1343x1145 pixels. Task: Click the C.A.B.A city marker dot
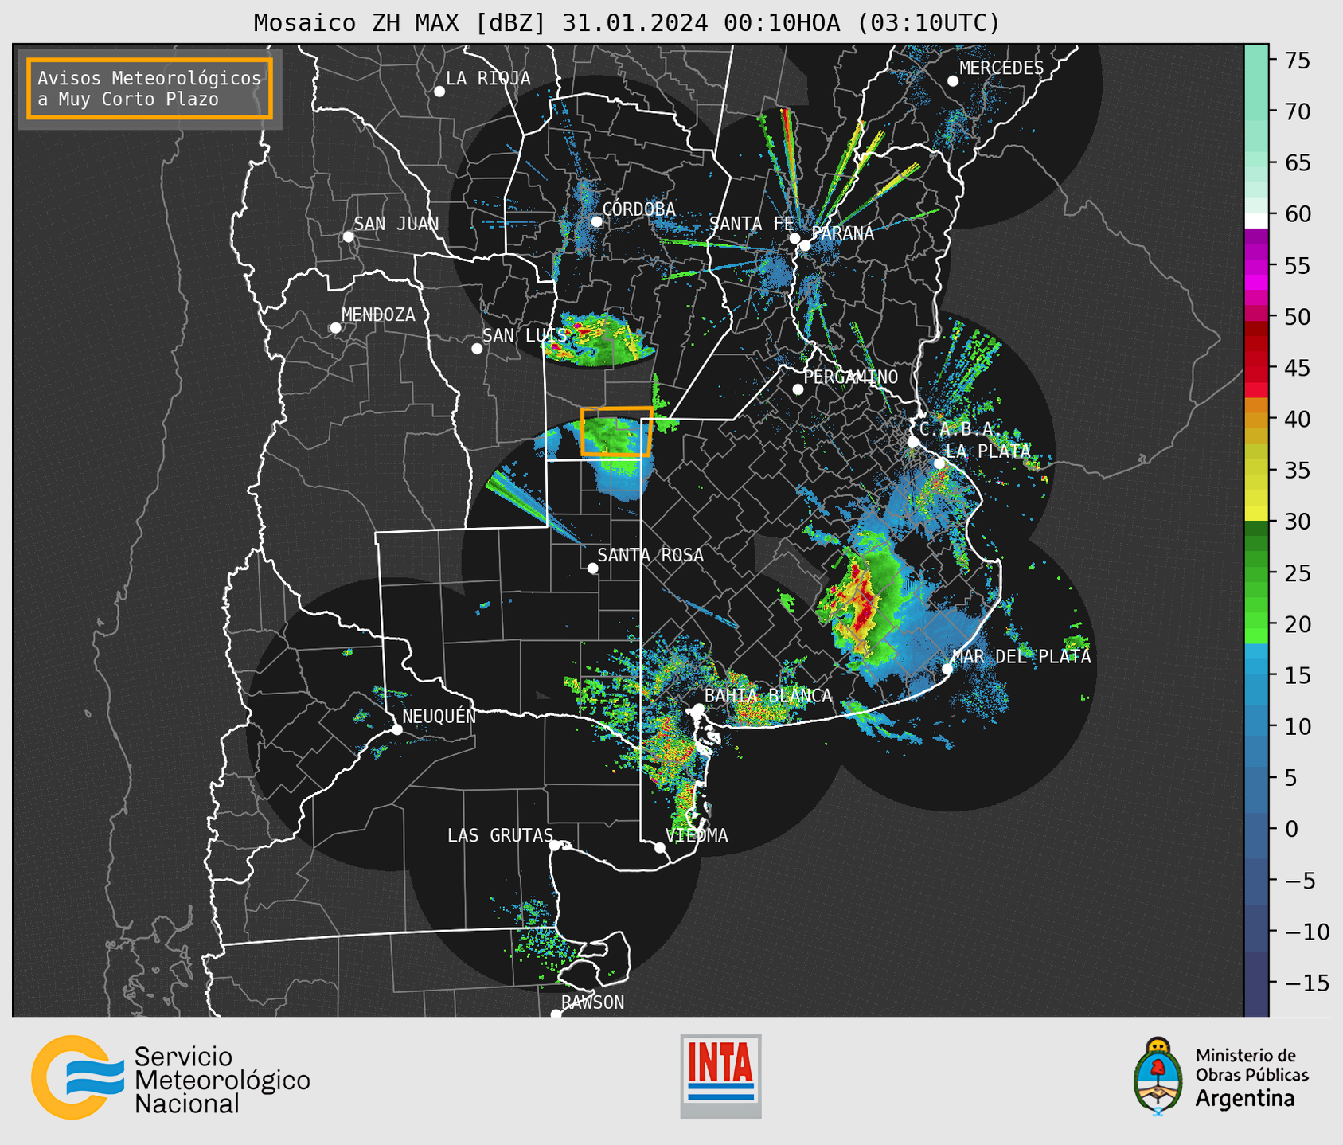point(913,442)
